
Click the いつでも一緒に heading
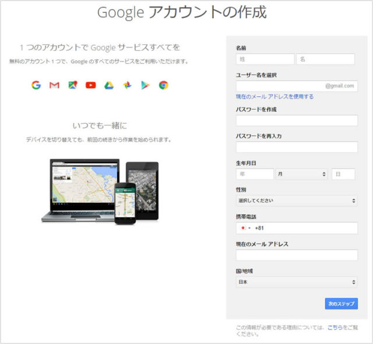pyautogui.click(x=100, y=125)
